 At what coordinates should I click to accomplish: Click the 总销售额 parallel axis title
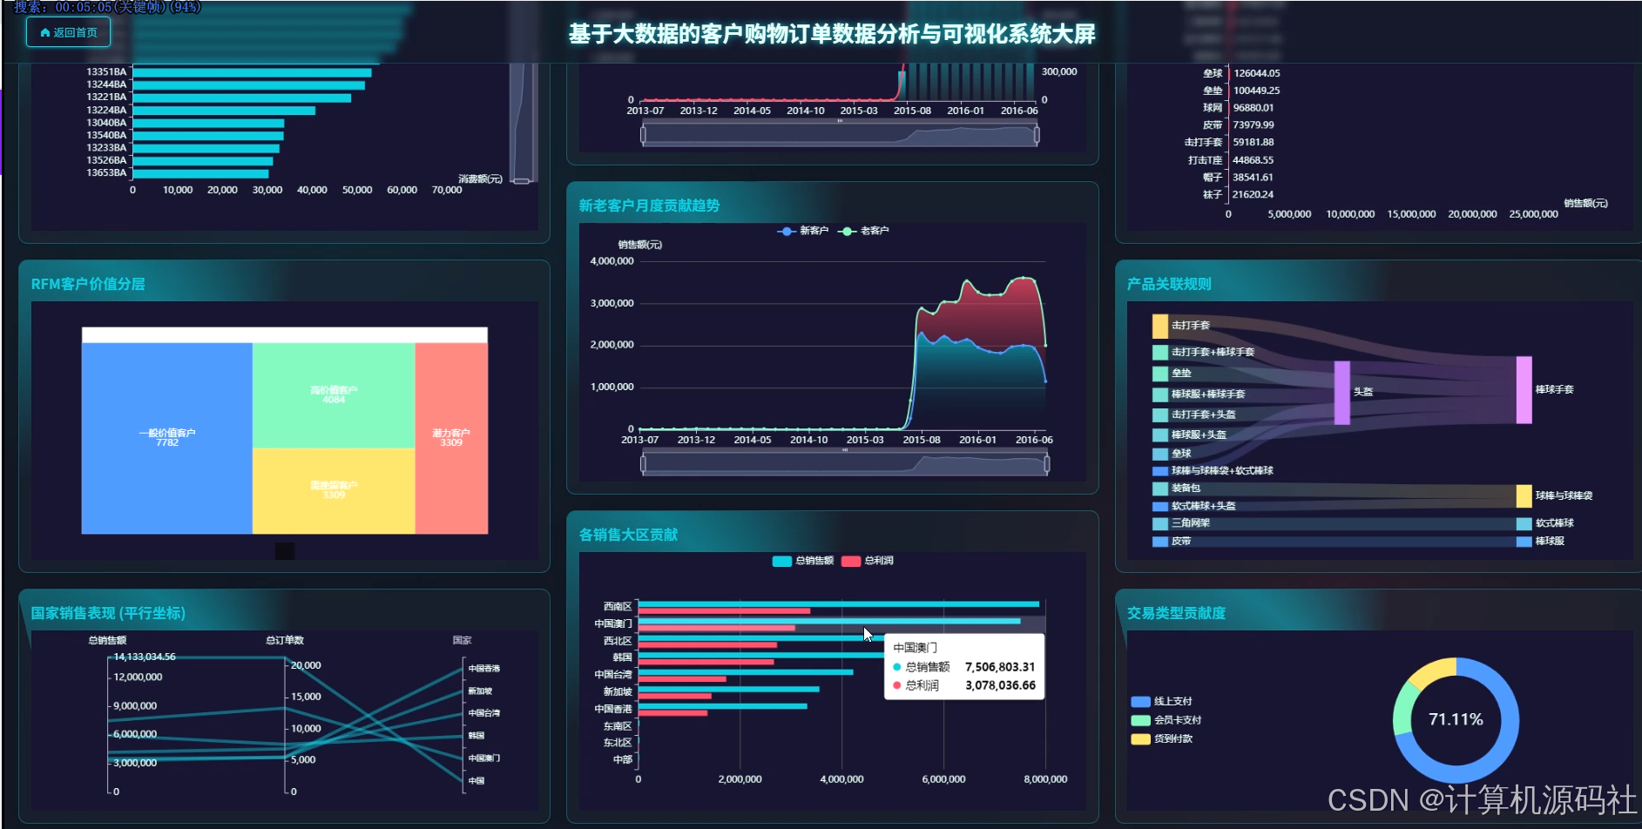point(107,640)
